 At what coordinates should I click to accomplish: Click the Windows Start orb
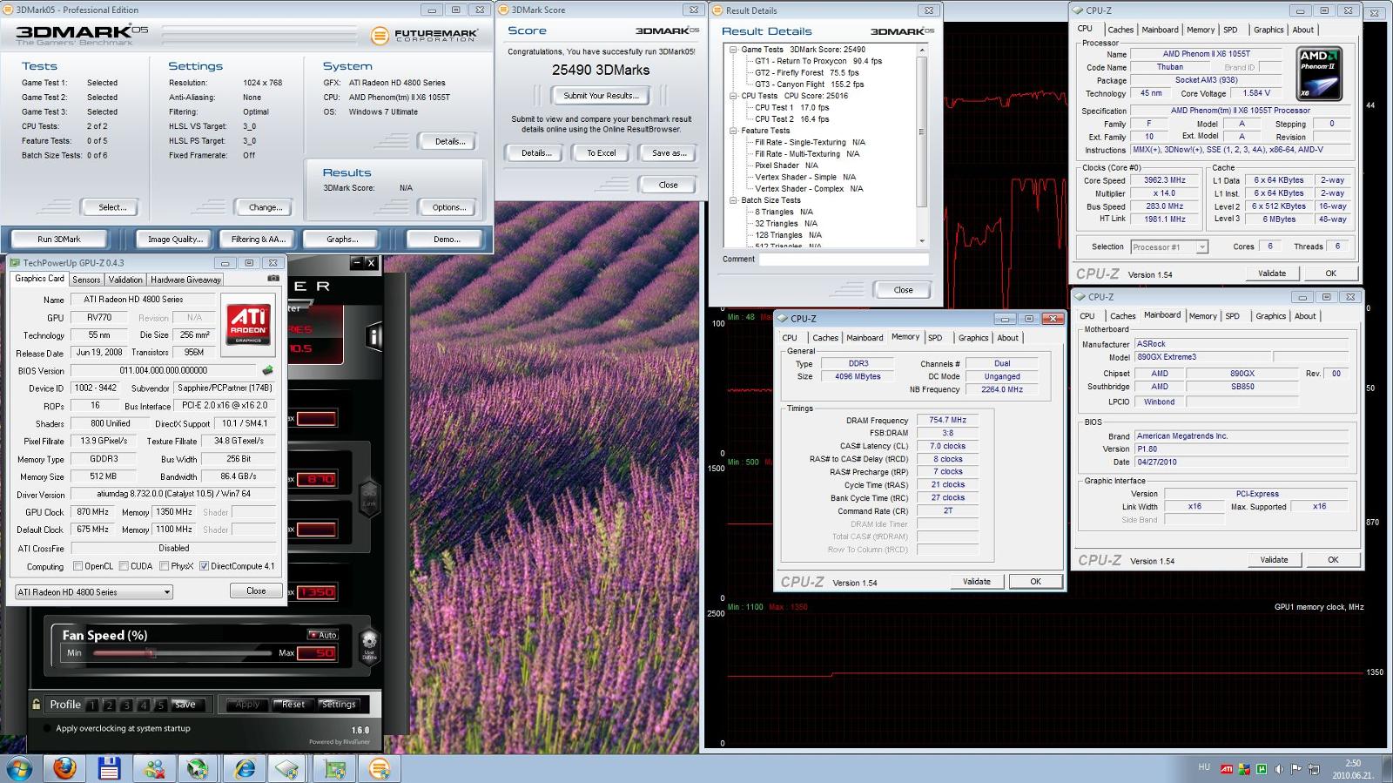[x=19, y=768]
